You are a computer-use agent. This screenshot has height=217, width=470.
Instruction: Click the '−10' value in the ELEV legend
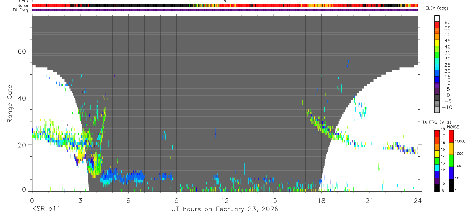point(447,107)
